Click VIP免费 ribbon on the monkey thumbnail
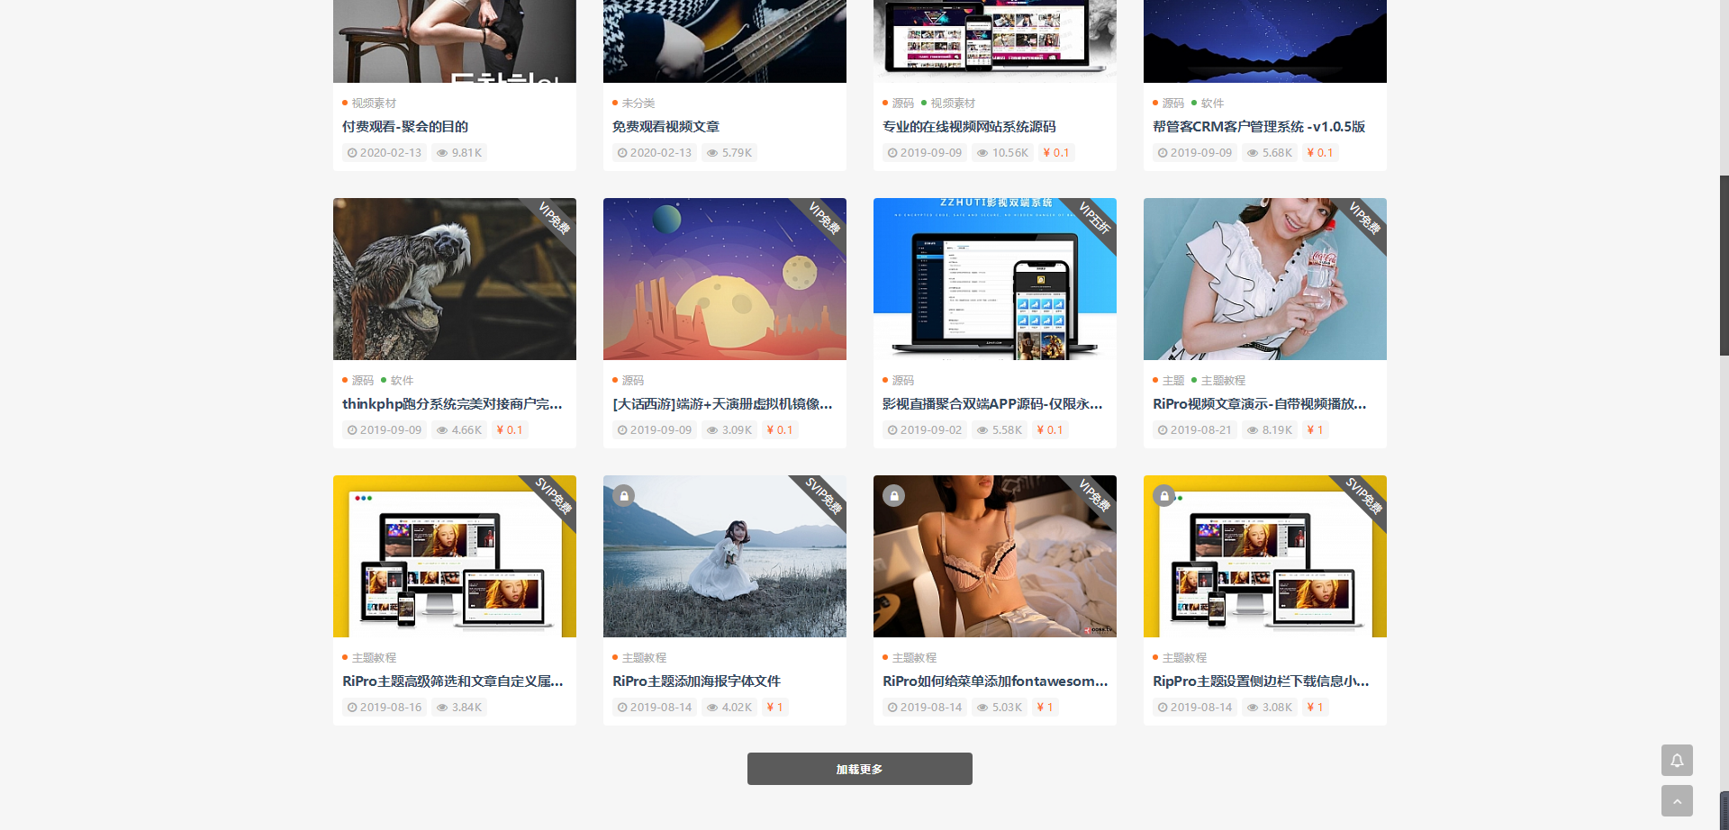 [x=554, y=219]
